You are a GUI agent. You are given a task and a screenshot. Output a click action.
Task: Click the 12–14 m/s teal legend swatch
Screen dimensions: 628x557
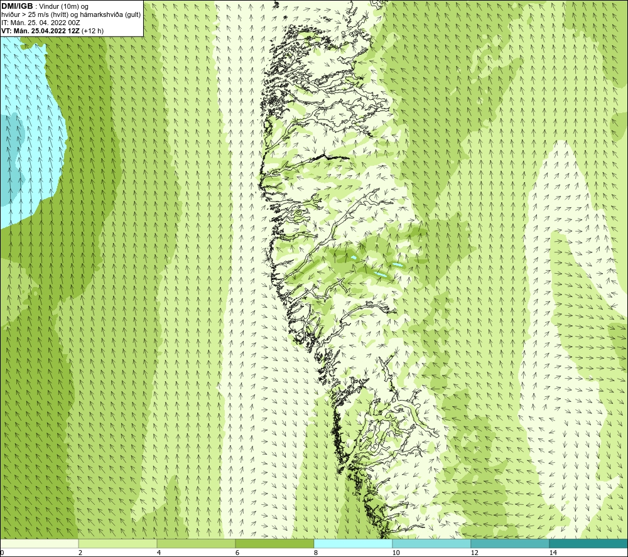[x=510, y=543]
